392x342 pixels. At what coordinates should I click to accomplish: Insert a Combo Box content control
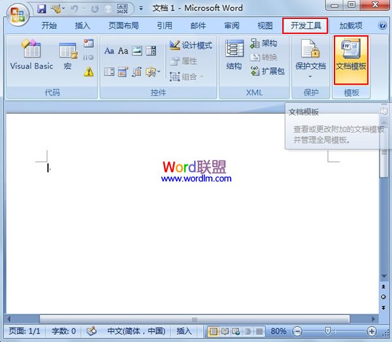tap(151, 51)
